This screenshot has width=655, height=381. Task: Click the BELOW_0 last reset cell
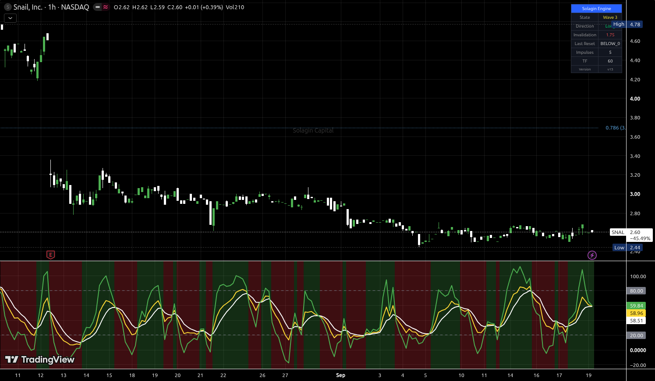click(610, 44)
